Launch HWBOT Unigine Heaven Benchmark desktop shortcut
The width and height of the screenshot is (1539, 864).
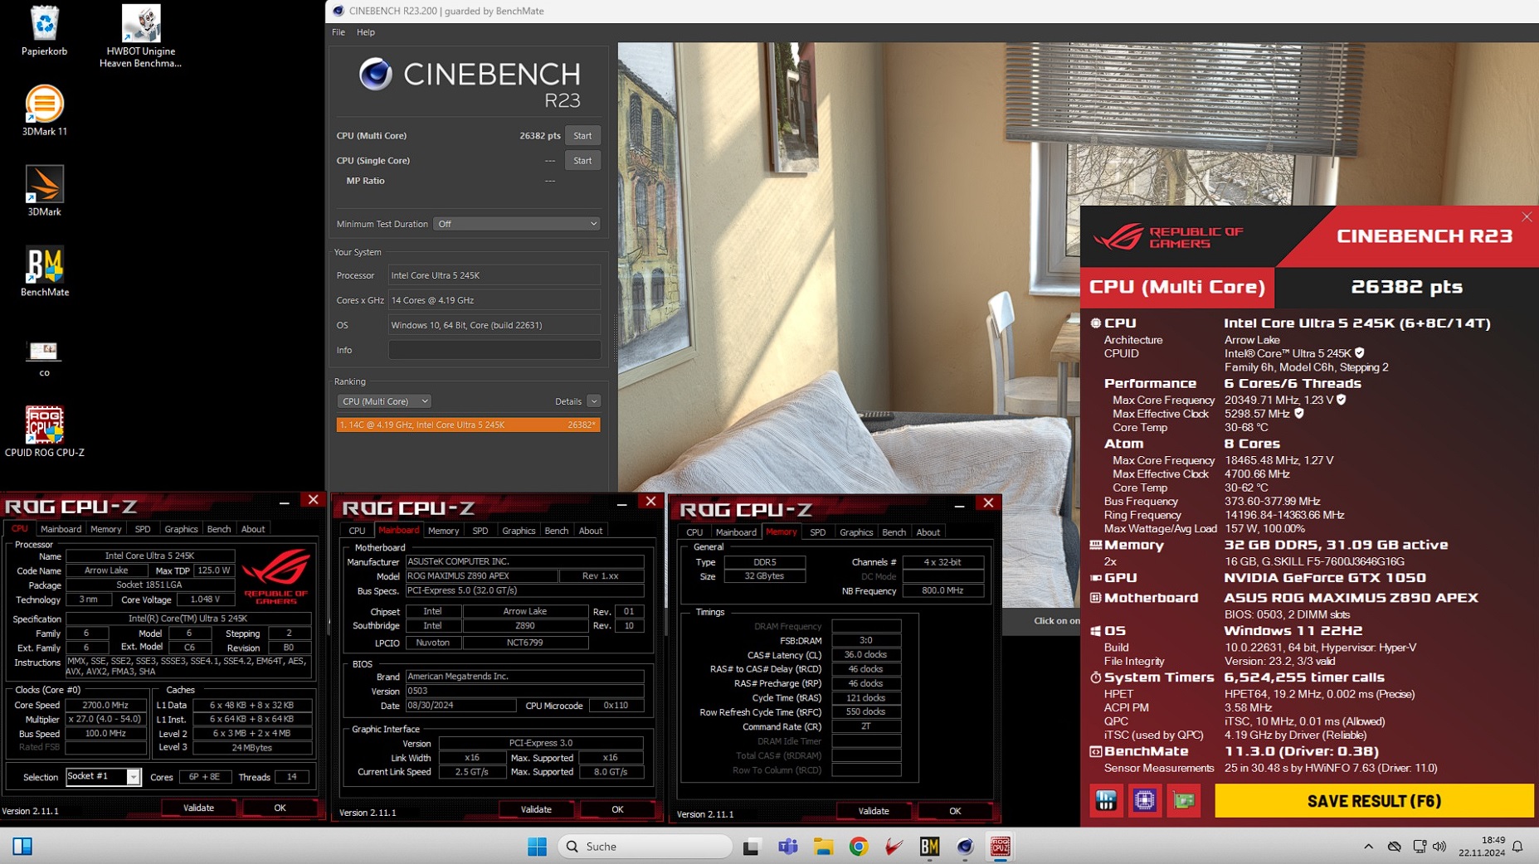coord(140,36)
